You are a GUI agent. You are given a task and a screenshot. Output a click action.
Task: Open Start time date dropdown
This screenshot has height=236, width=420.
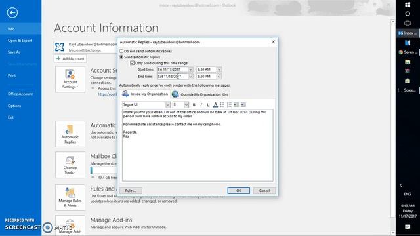point(190,69)
